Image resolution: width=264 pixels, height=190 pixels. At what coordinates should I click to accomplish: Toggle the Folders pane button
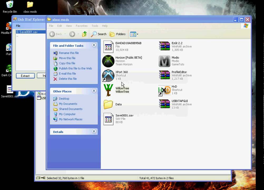pyautogui.click(x=118, y=34)
